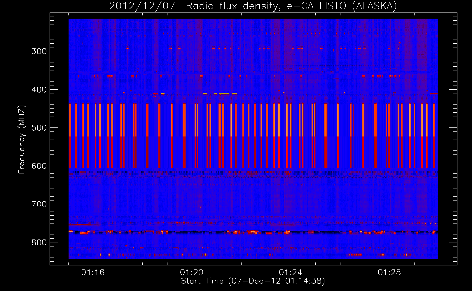Image resolution: width=472 pixels, height=291 pixels.
Task: Click the 300 frequency tick label
Action: 39,51
